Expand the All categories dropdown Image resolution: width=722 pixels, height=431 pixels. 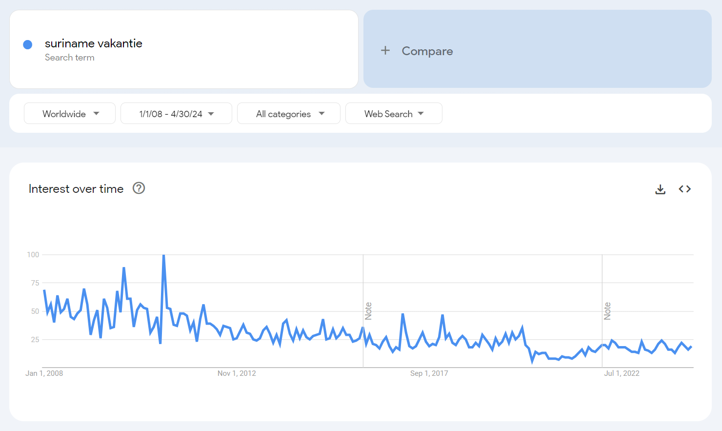(289, 114)
